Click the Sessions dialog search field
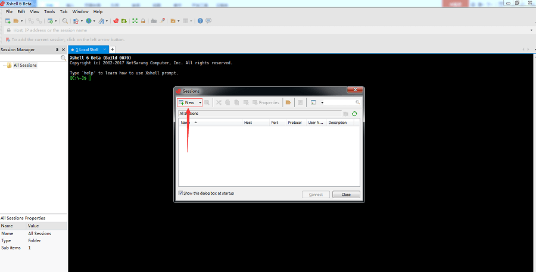536x272 pixels. point(342,102)
